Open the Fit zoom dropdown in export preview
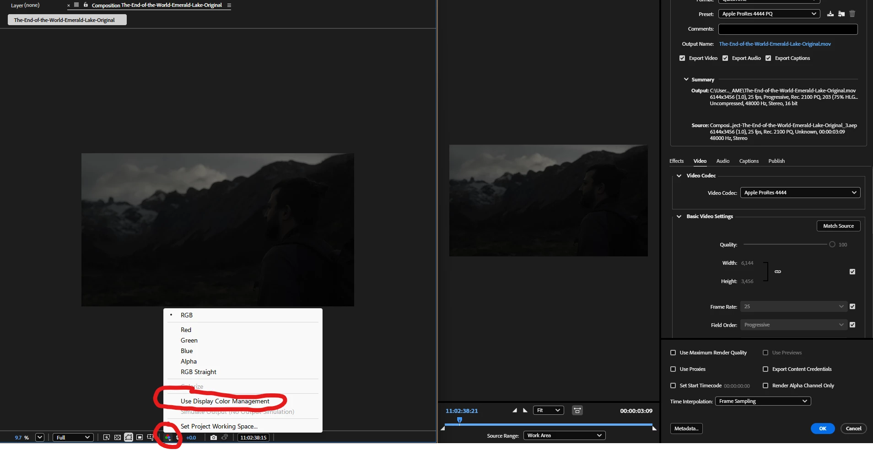The width and height of the screenshot is (873, 450). [548, 410]
